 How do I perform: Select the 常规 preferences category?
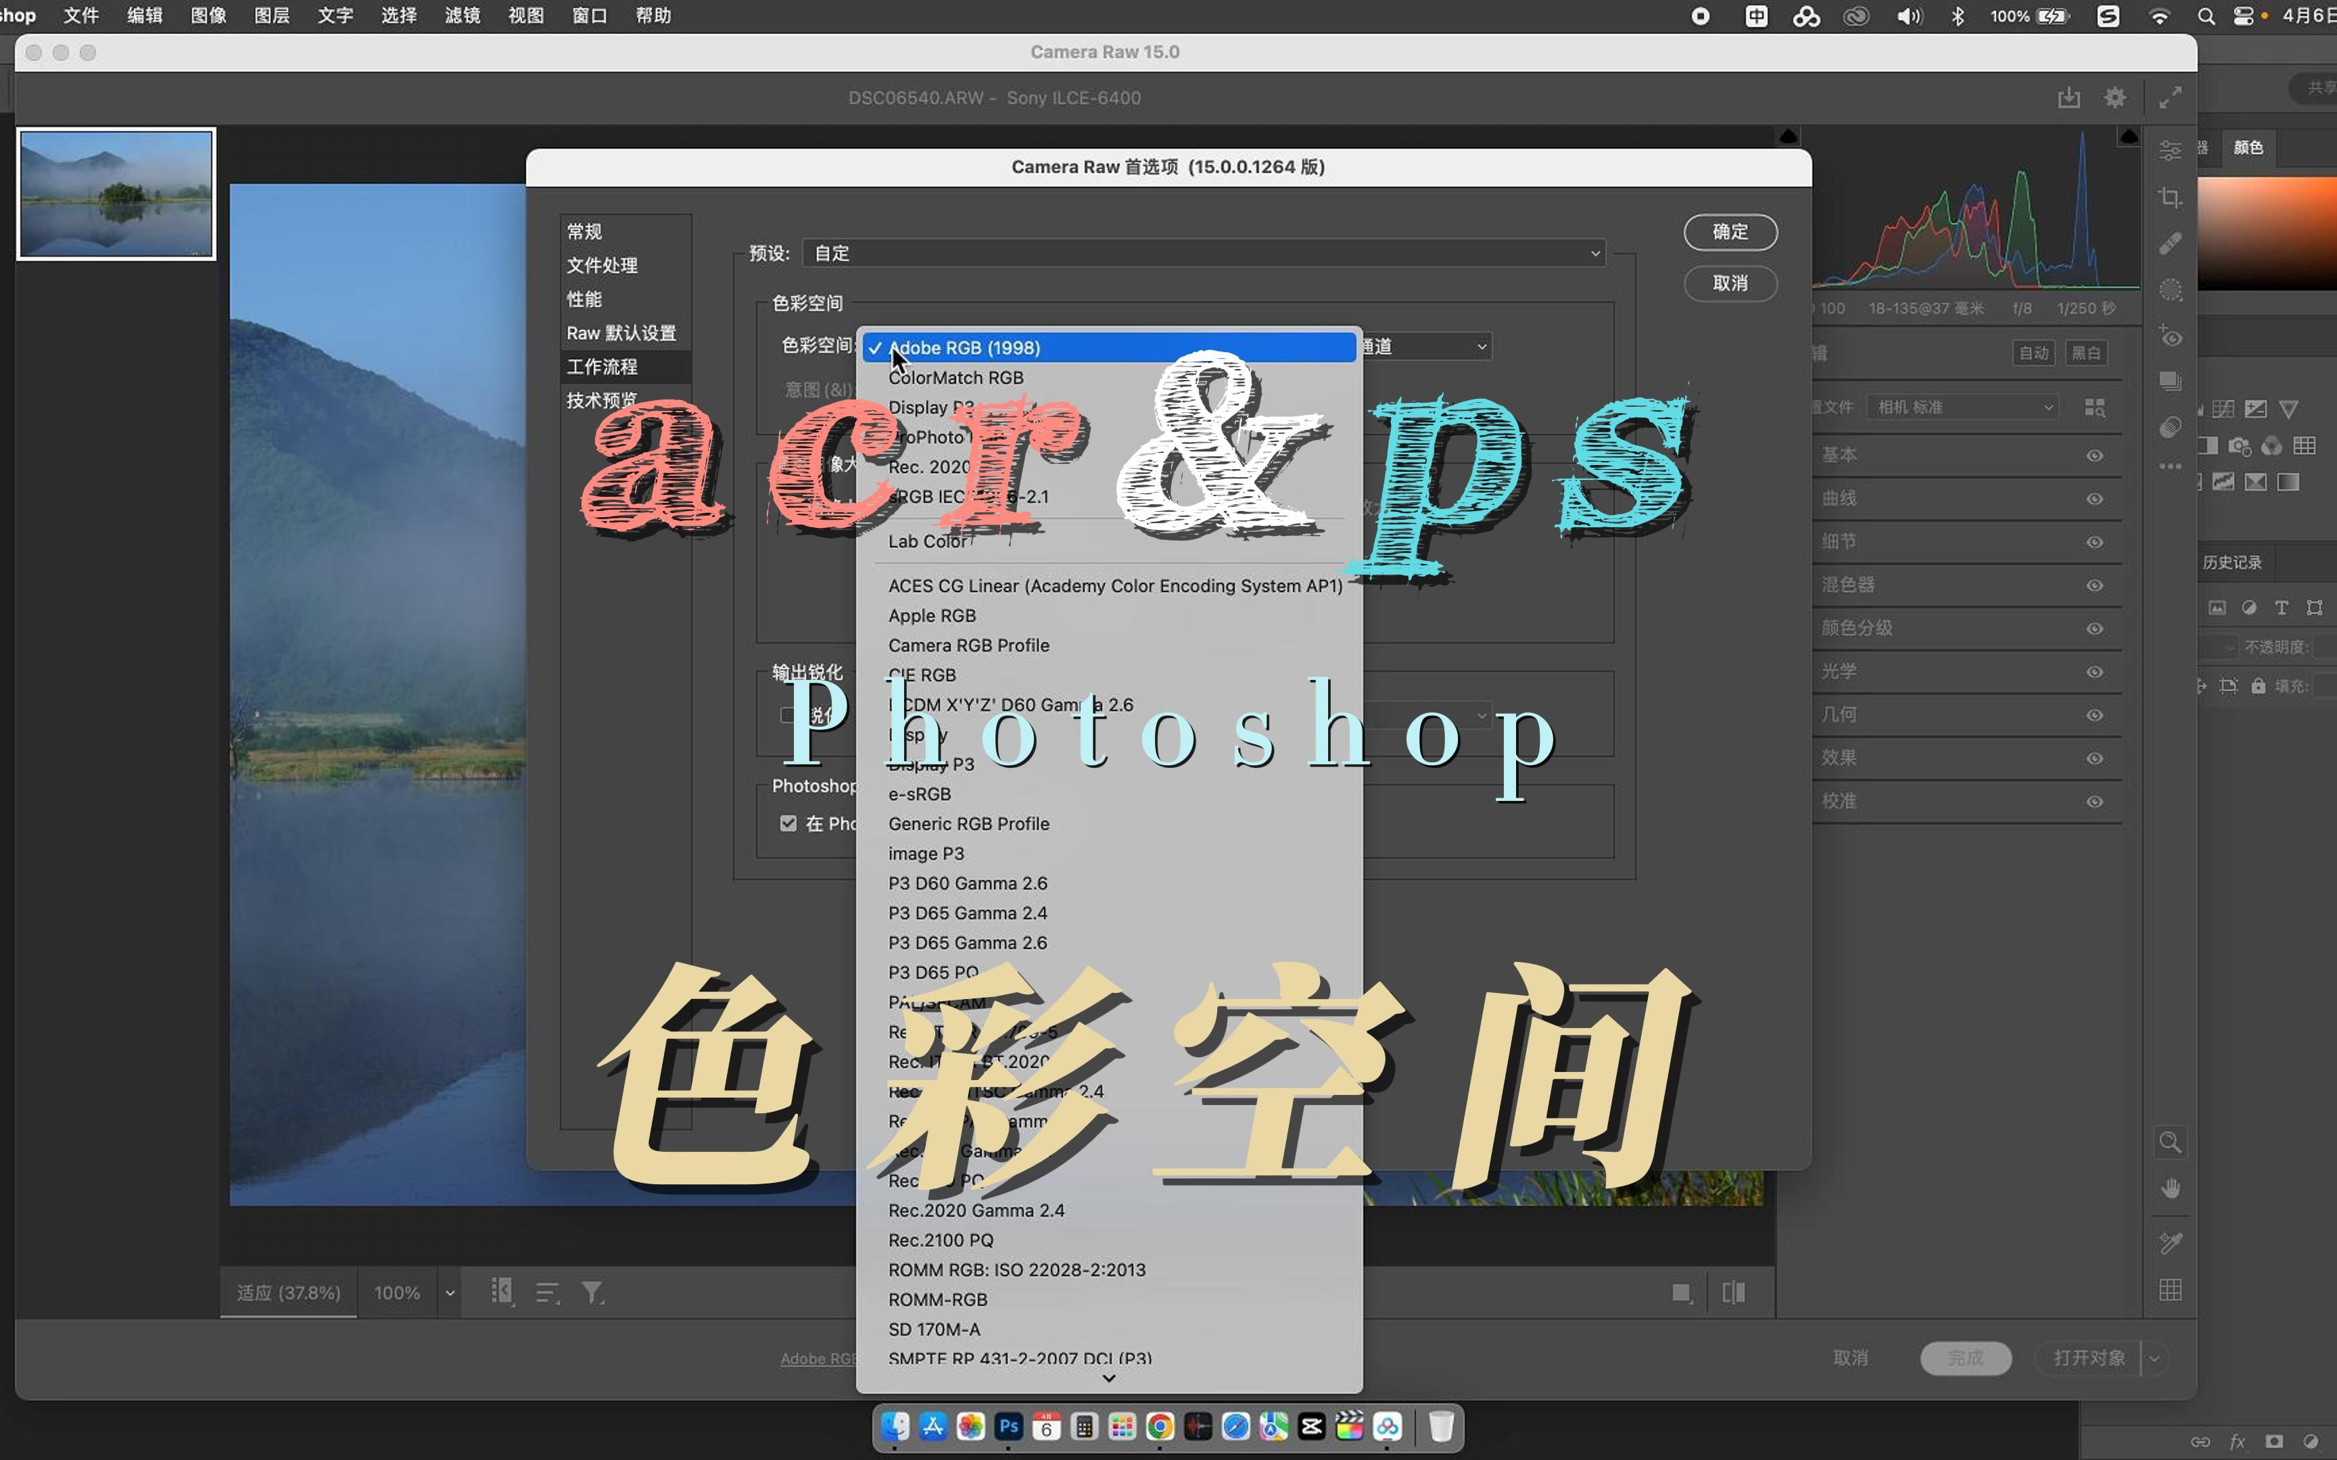625,232
